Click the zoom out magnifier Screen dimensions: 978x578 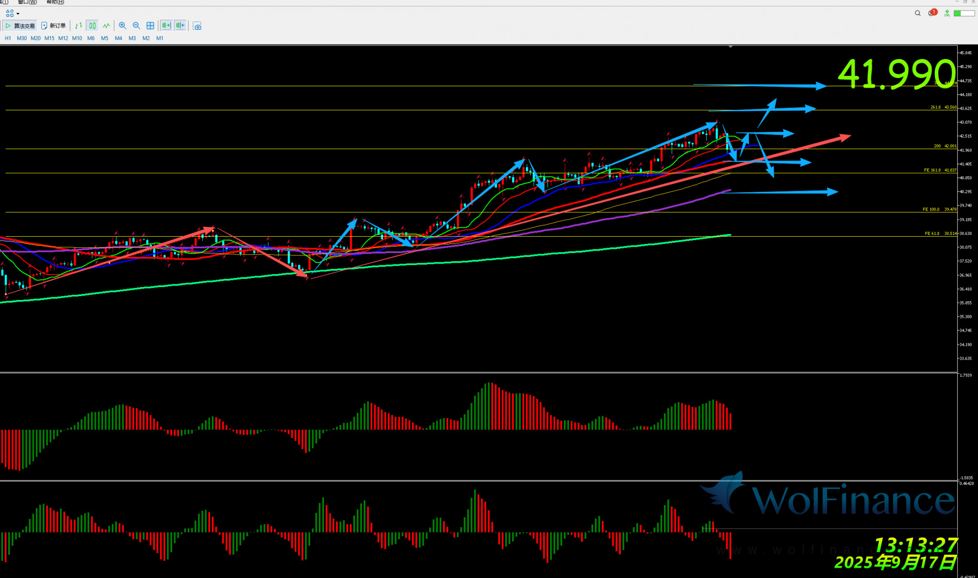pos(137,26)
